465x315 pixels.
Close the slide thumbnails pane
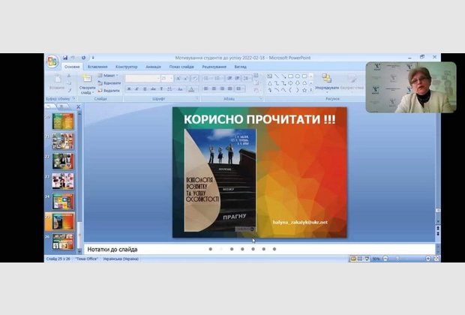pyautogui.click(x=79, y=106)
